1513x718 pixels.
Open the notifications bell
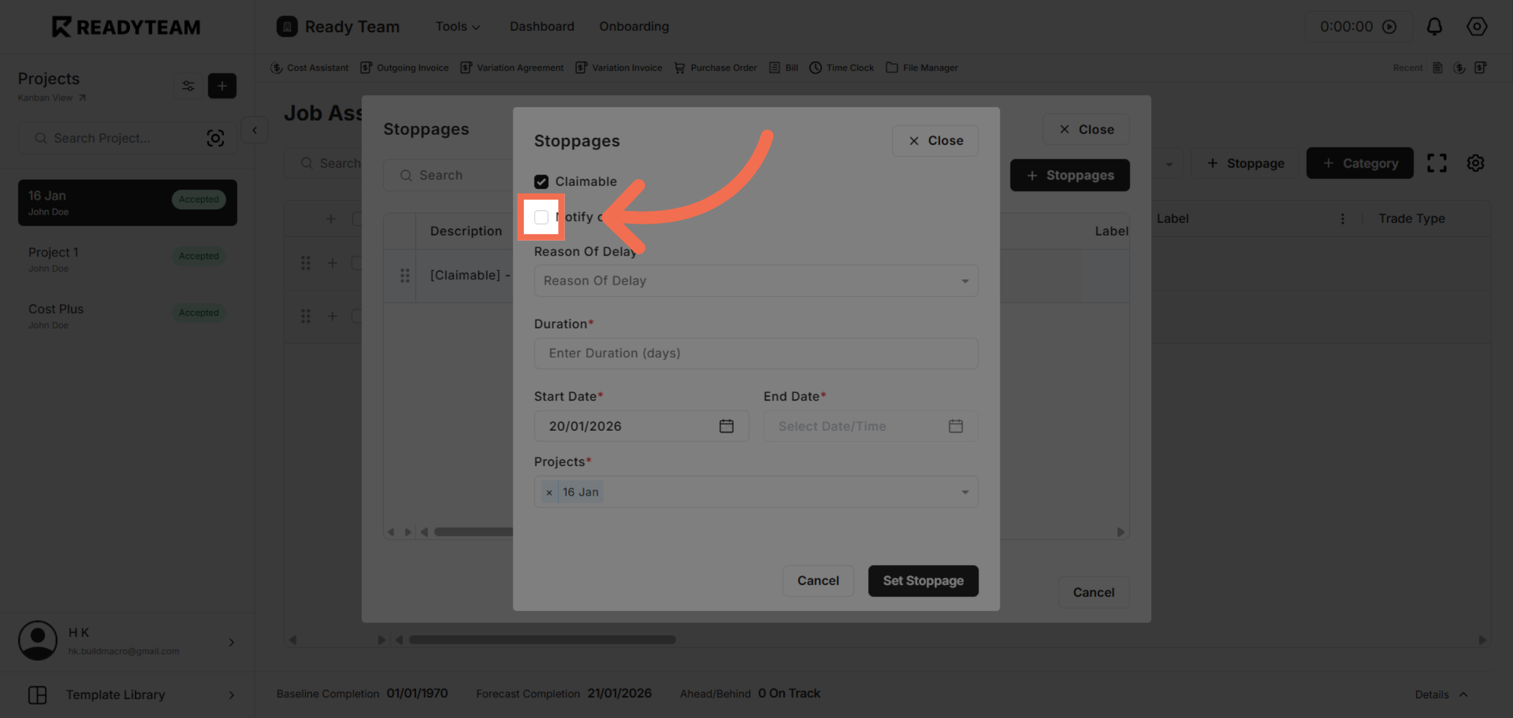click(1434, 26)
